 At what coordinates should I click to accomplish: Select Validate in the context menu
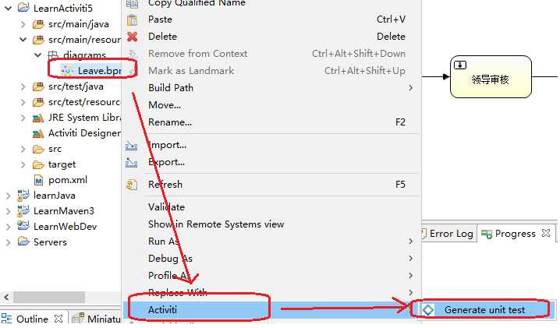coord(166,207)
